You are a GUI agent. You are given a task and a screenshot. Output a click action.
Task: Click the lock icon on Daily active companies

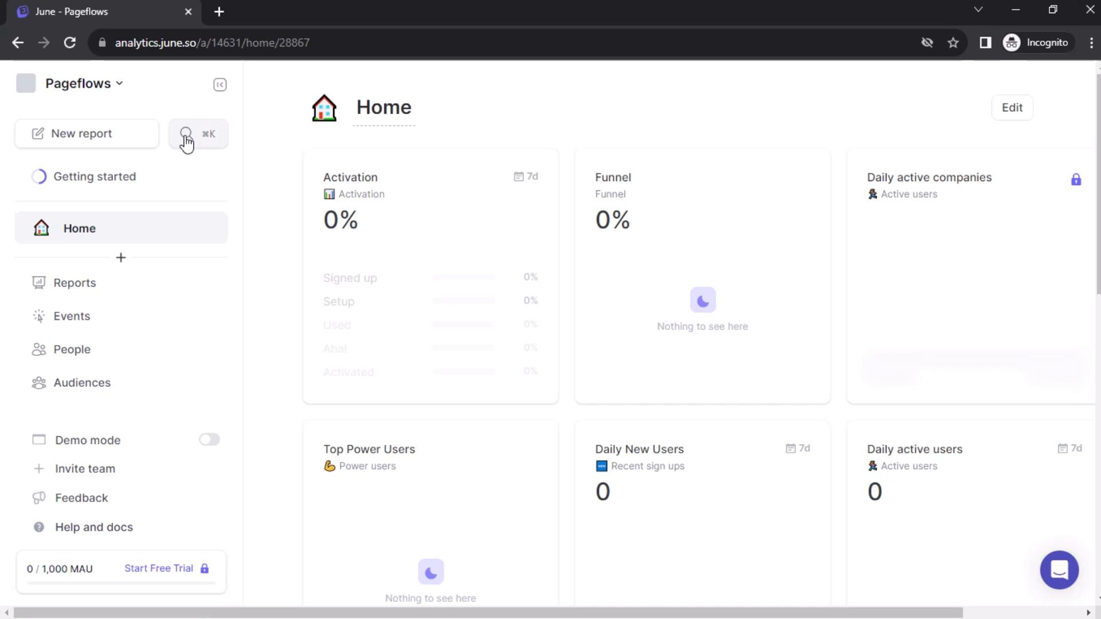click(1076, 179)
